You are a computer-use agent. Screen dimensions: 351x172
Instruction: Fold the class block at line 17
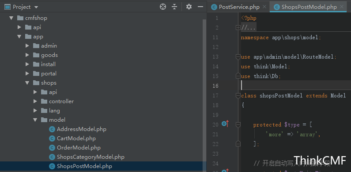(x=238, y=96)
